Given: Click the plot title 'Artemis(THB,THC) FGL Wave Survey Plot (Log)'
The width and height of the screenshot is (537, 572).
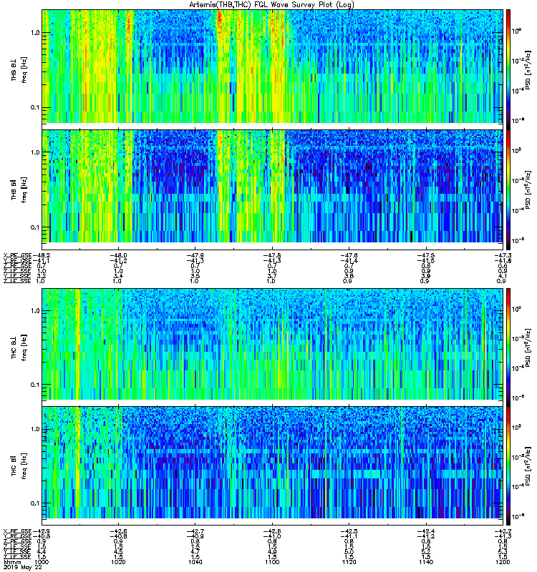Looking at the screenshot, I should pos(271,5).
